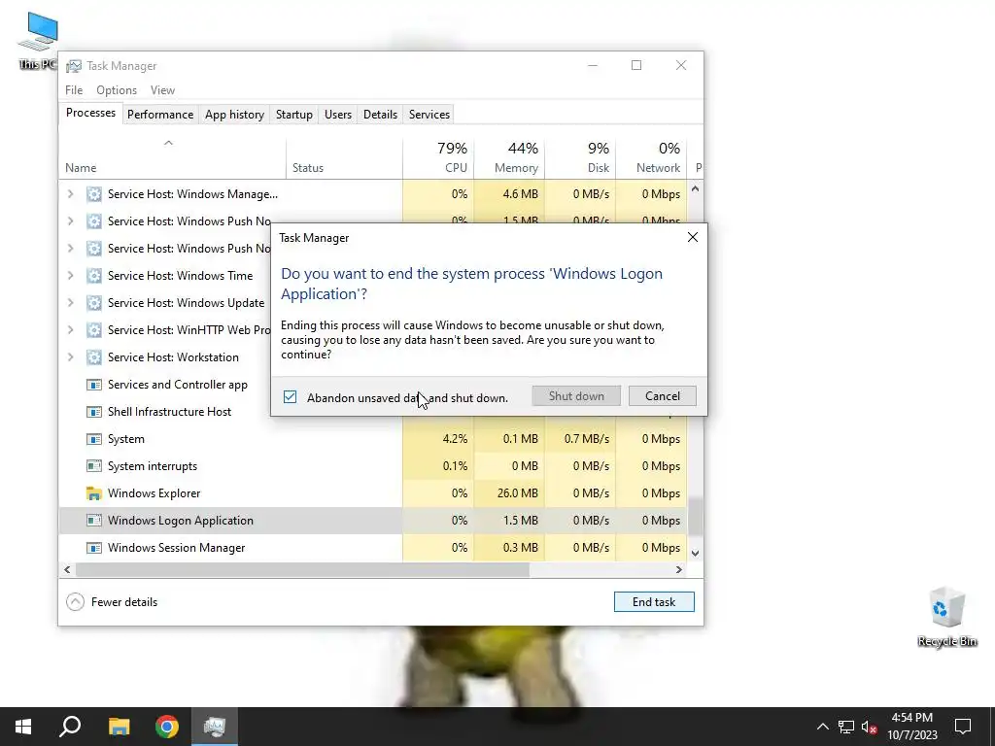The height and width of the screenshot is (746, 995).
Task: Click the muted volume tray icon
Action: coord(870,727)
